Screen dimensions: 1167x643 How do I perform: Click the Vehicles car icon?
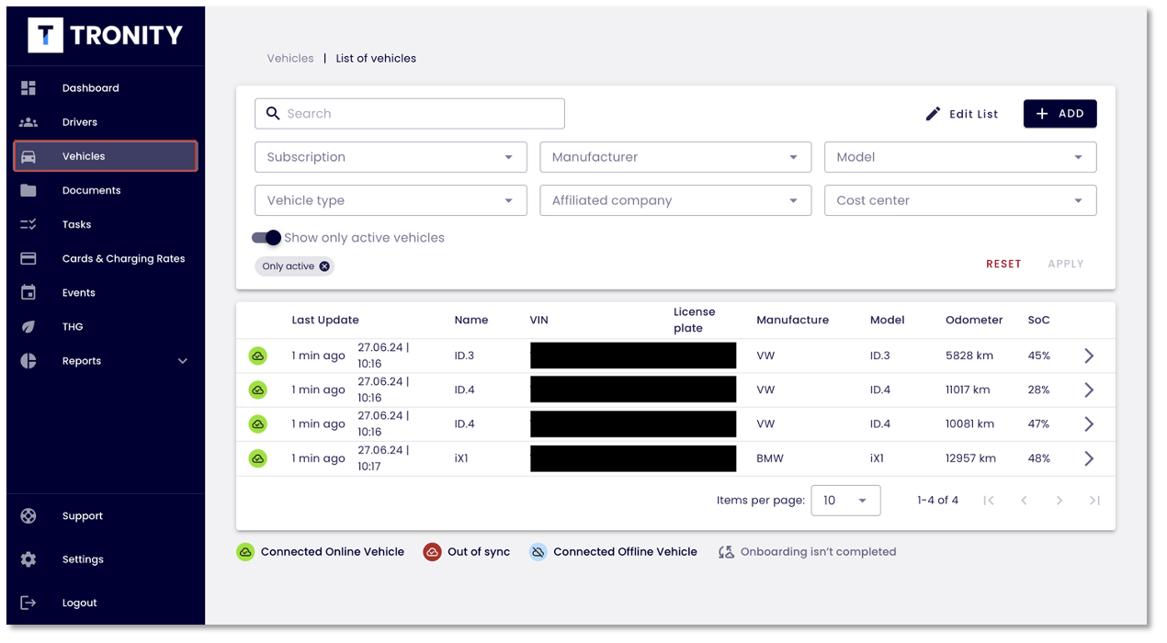[x=28, y=156]
